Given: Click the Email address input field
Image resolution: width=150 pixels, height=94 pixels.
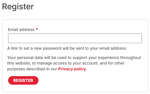Looking at the screenshot, I should point(75,38).
